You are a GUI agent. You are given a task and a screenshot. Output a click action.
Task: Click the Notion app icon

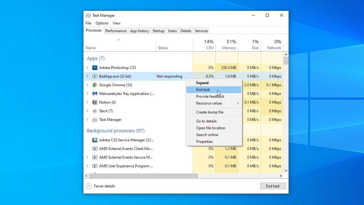[95, 102]
